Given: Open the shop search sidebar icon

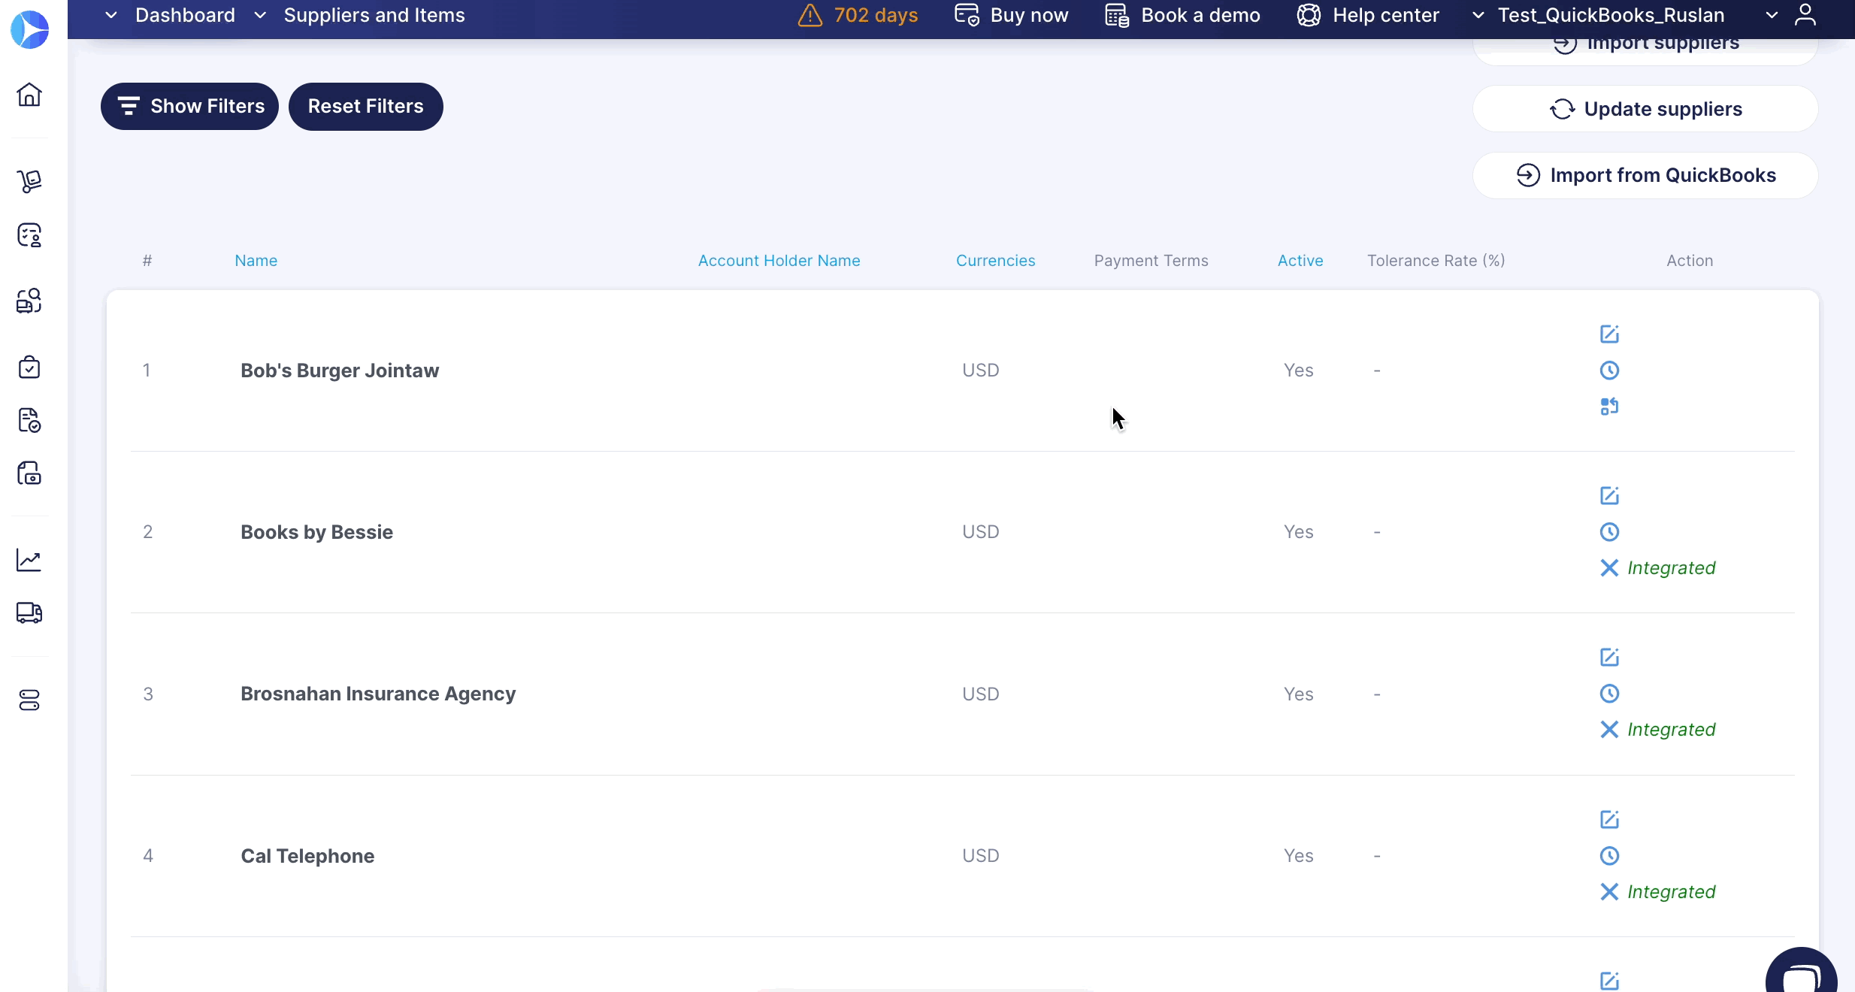Looking at the screenshot, I should click(29, 301).
